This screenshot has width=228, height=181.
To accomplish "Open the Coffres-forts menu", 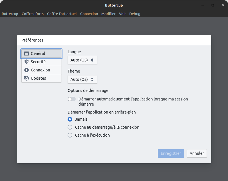I will coord(33,14).
